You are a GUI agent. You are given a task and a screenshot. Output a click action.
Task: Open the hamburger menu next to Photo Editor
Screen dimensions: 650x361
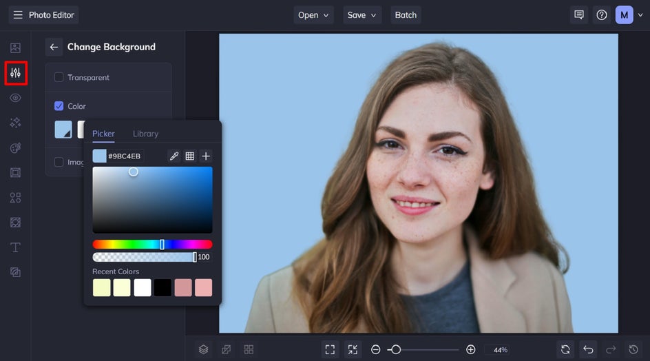18,15
